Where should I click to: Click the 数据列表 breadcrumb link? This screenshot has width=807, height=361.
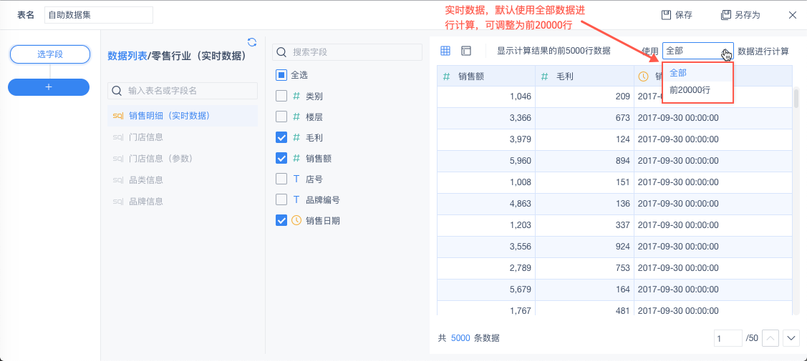127,56
